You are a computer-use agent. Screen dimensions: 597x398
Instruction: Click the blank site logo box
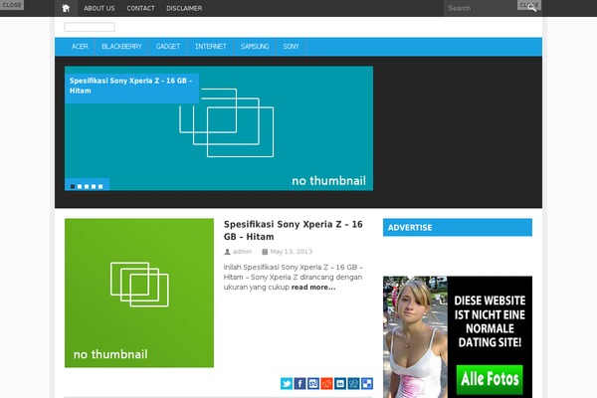pos(90,27)
